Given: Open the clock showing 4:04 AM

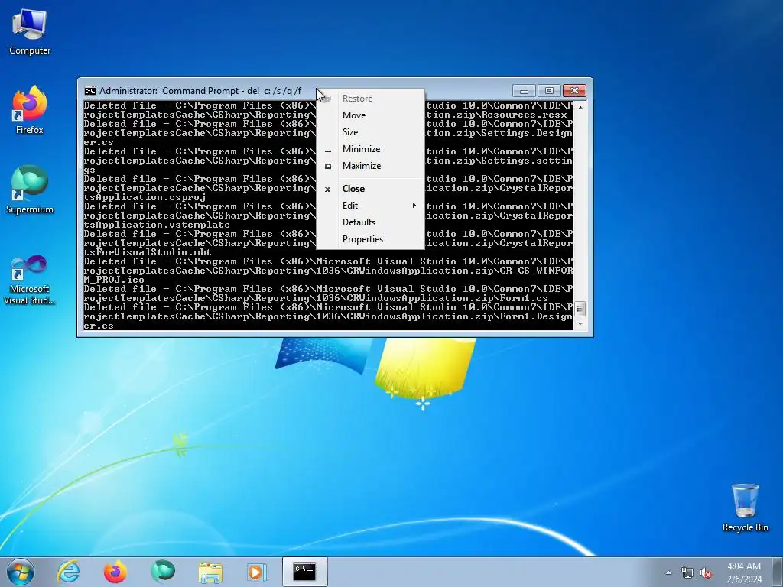Looking at the screenshot, I should pos(744,572).
